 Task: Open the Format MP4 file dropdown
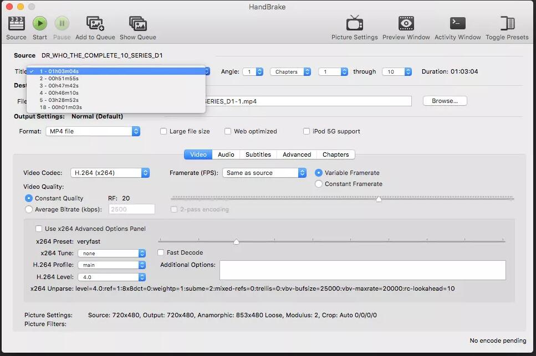point(93,131)
